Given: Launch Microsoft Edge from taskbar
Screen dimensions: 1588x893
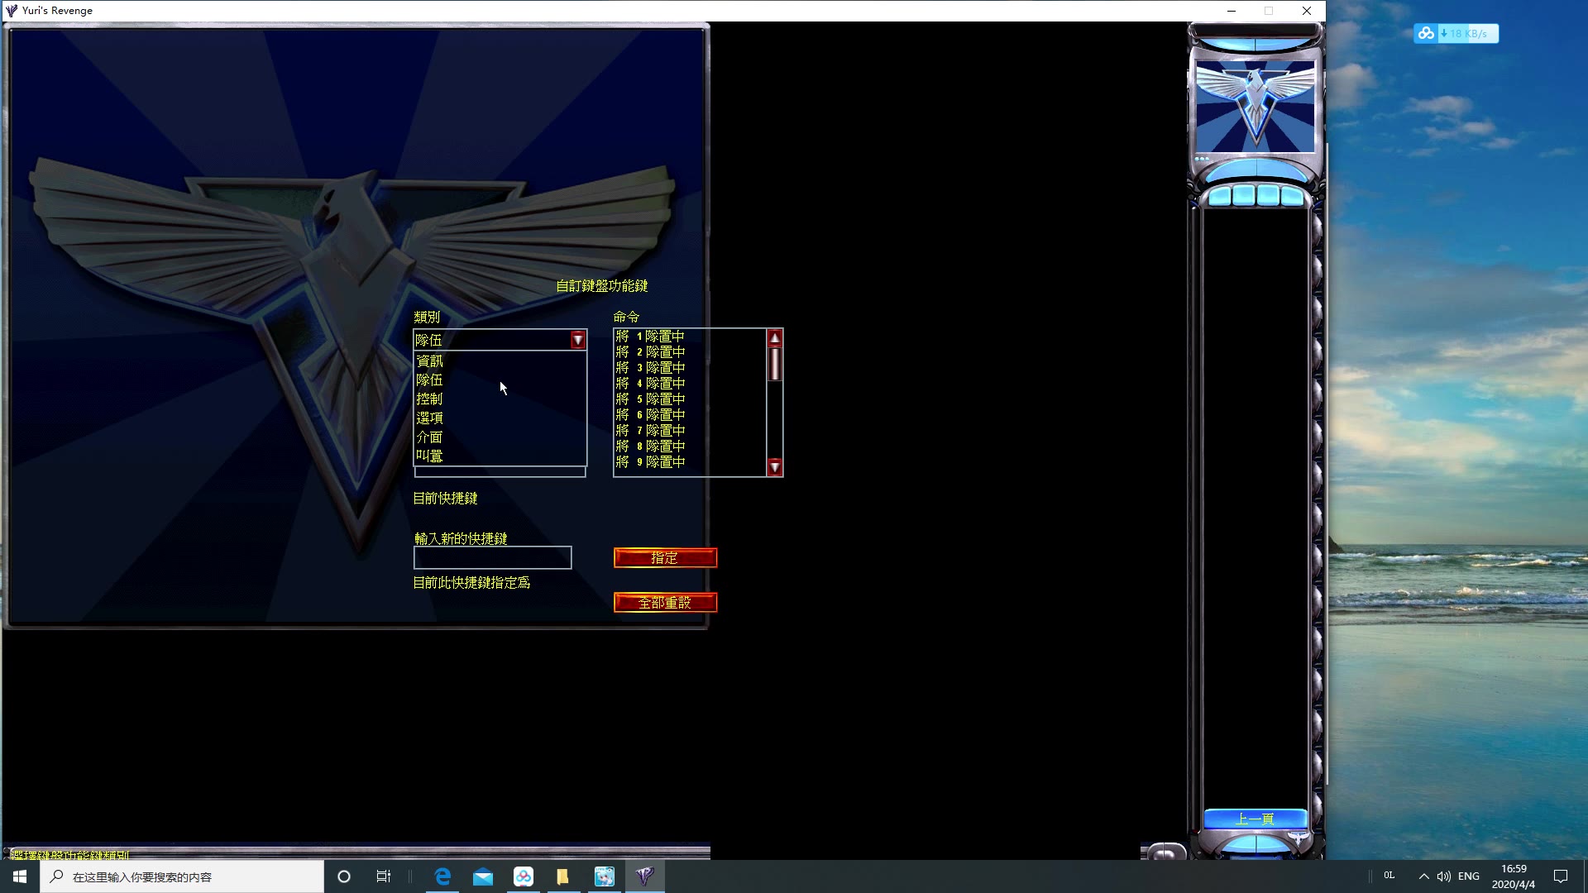Looking at the screenshot, I should point(442,876).
